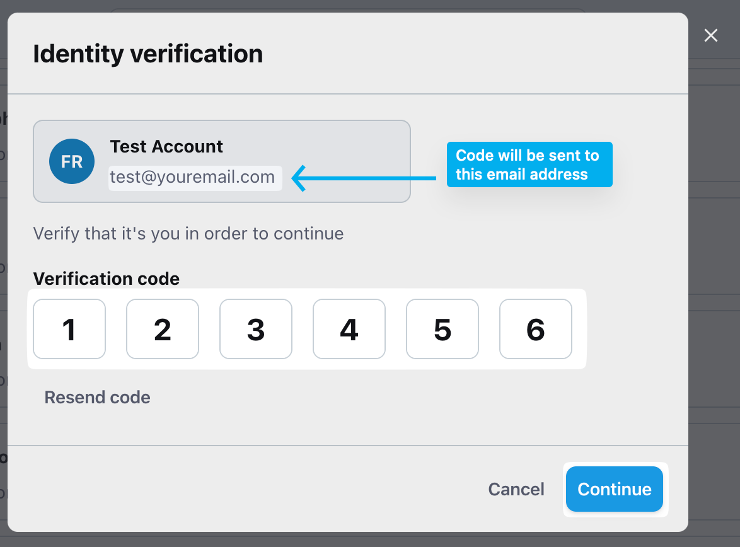740x547 pixels.
Task: Click the FR avatar circle
Action: (72, 161)
